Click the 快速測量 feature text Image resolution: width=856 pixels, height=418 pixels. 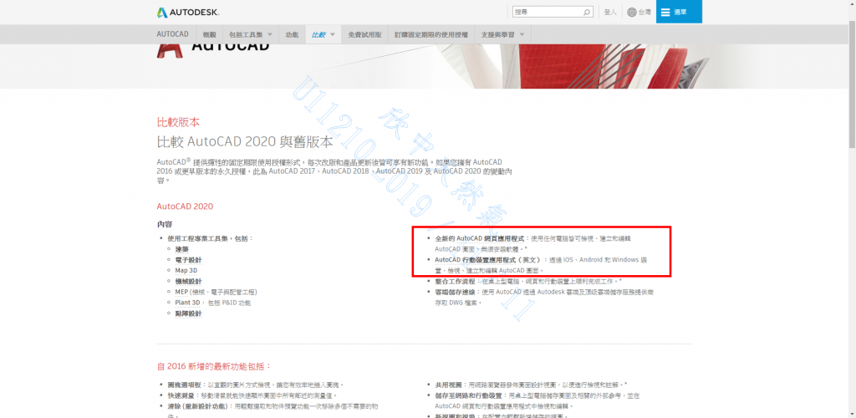pyautogui.click(x=181, y=395)
